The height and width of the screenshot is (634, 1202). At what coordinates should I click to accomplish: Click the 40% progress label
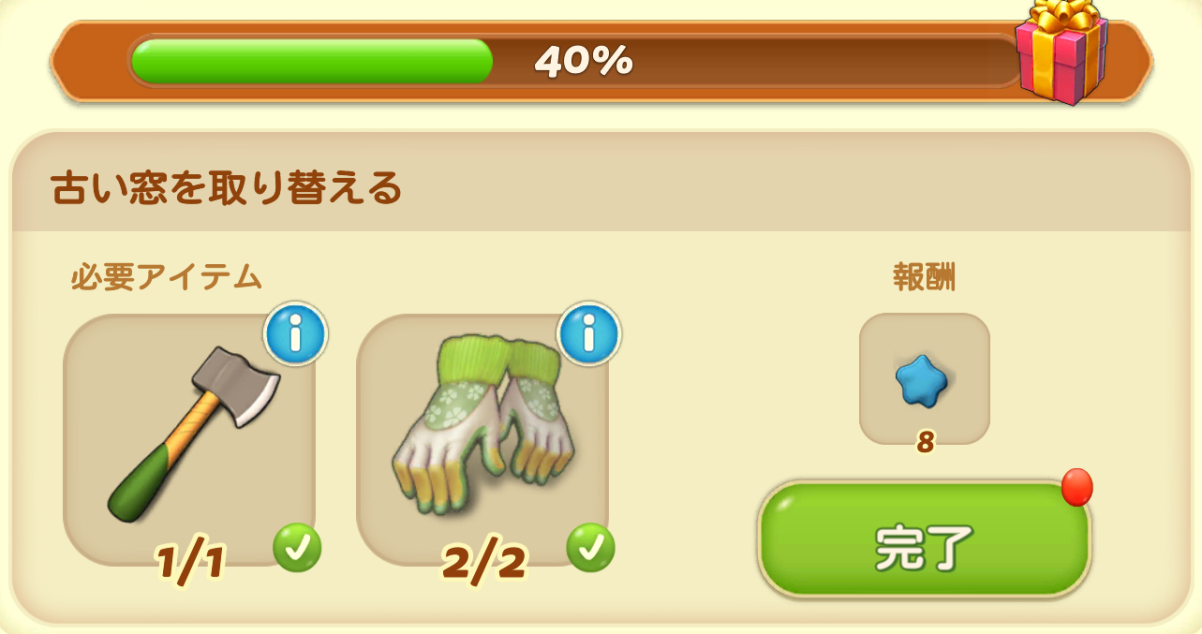click(x=584, y=62)
